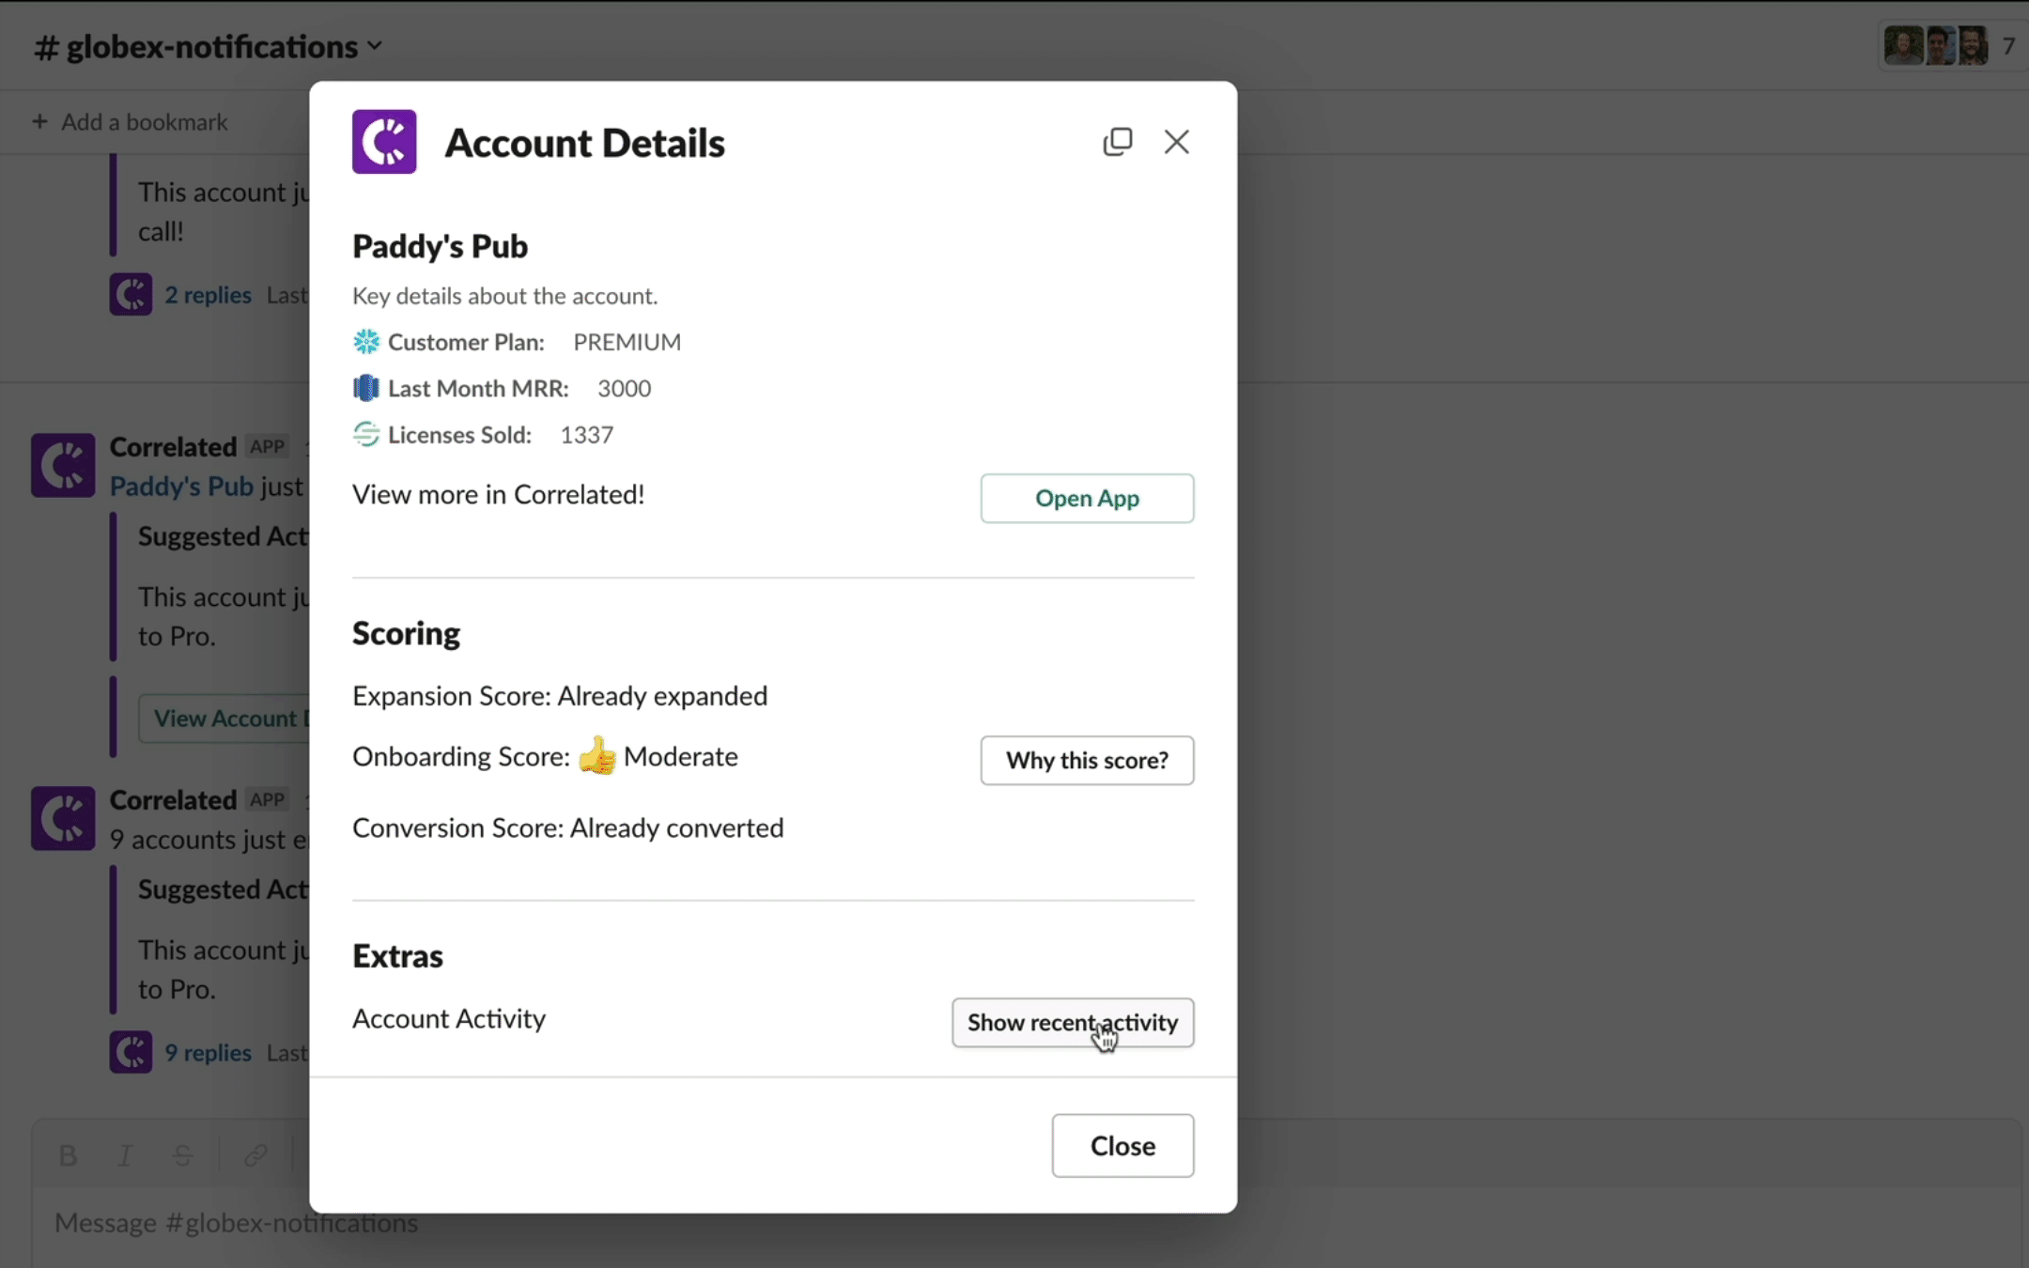Pop out the Account Details modal window
The height and width of the screenshot is (1268, 2029).
1118,142
